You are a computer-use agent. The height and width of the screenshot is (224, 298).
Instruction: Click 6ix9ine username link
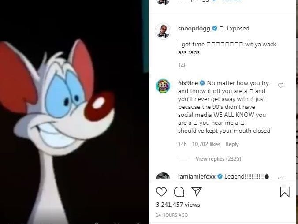point(188,83)
